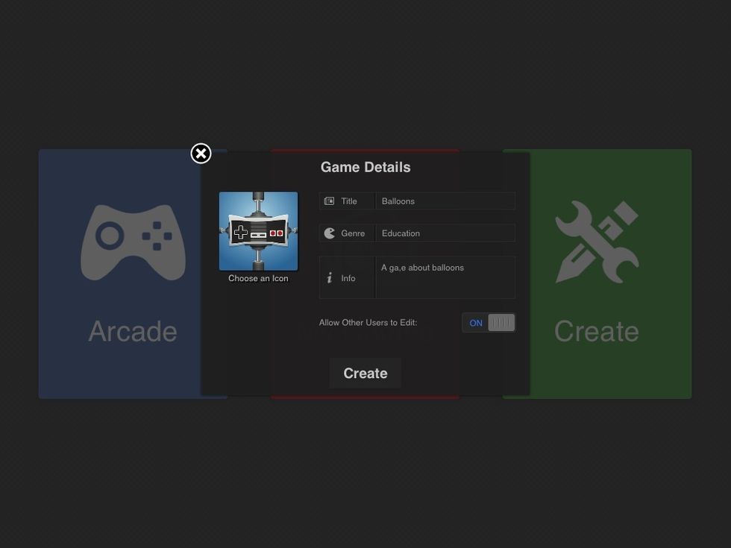This screenshot has height=548, width=731.
Task: Click the 'Title' field label
Action: pyautogui.click(x=349, y=201)
